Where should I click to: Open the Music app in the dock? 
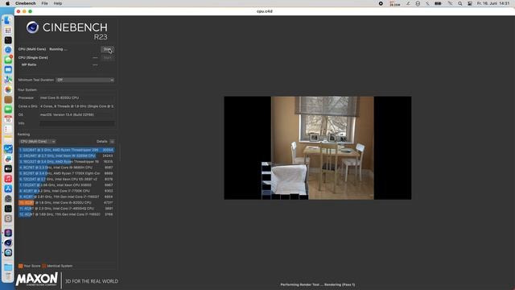(x=8, y=179)
